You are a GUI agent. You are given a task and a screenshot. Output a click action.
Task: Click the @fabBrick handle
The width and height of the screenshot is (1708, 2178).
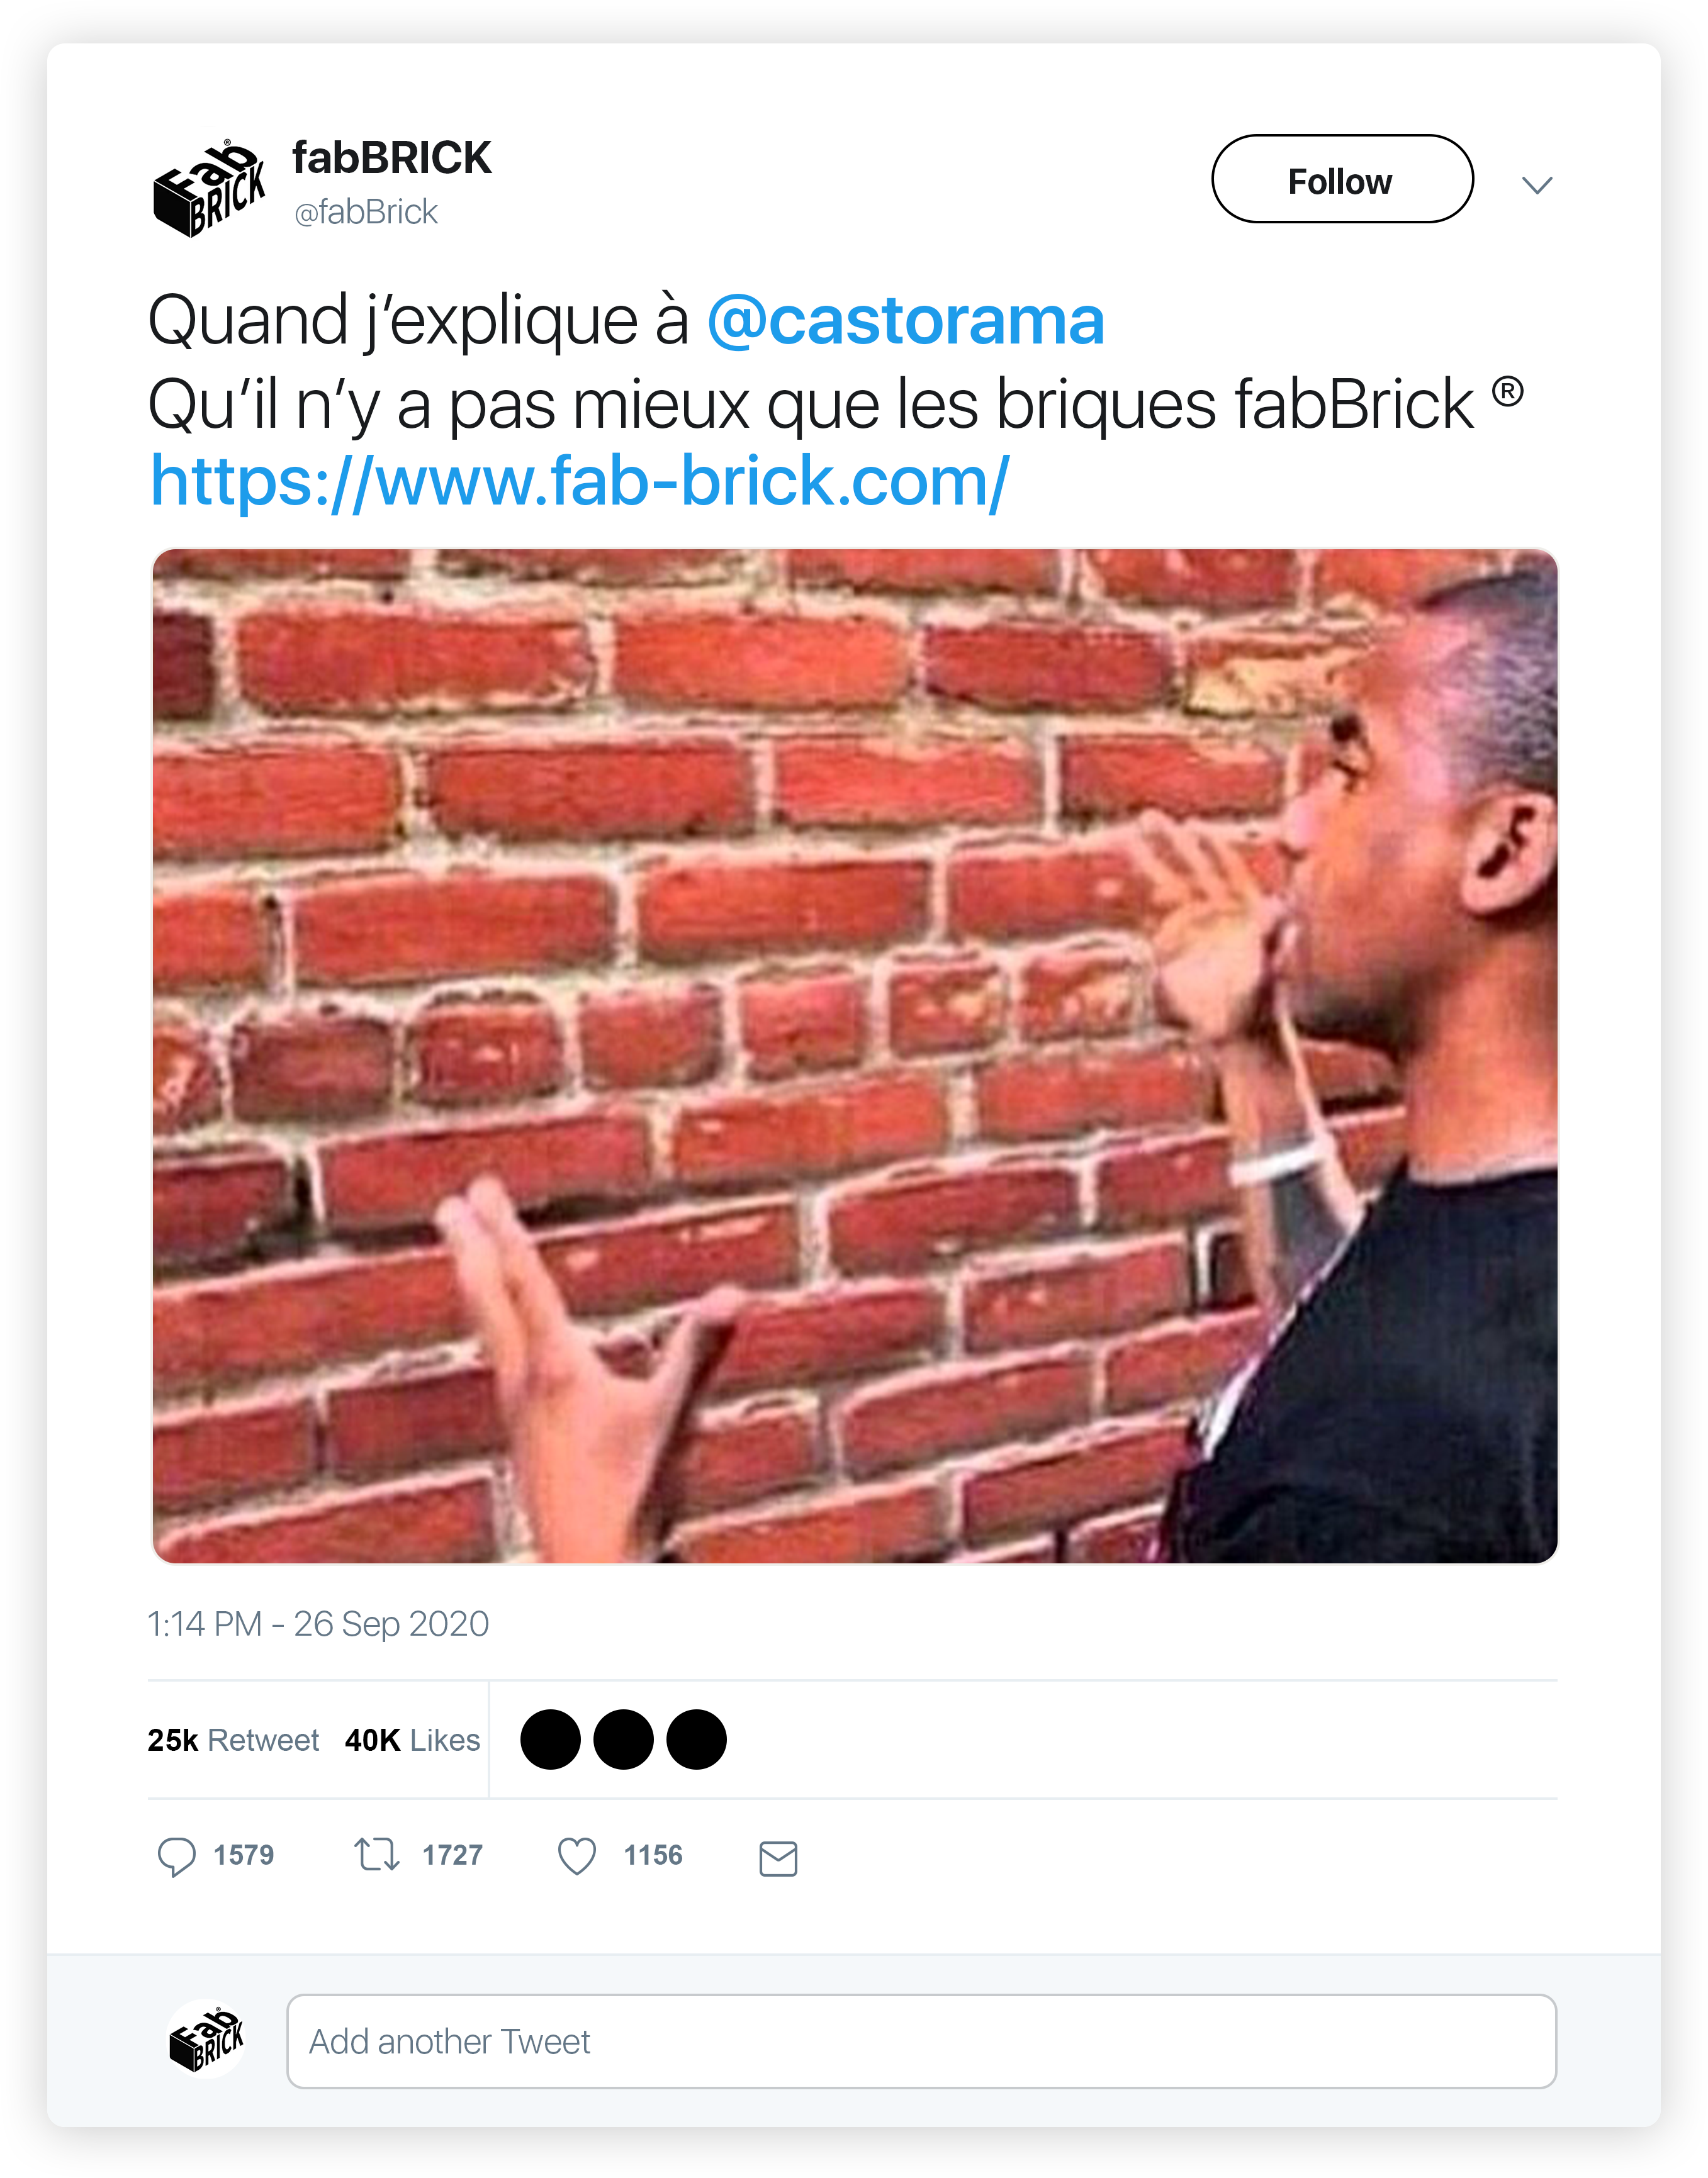pos(365,212)
